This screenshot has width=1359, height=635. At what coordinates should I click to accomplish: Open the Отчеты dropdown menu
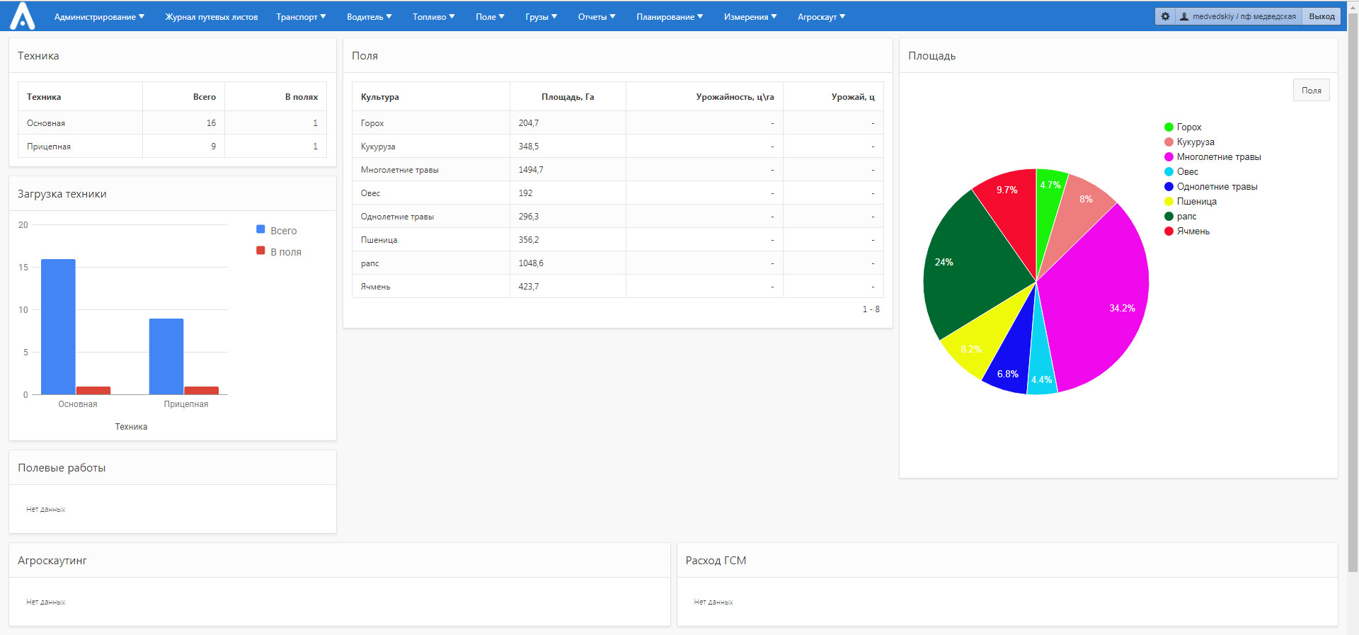tap(596, 17)
